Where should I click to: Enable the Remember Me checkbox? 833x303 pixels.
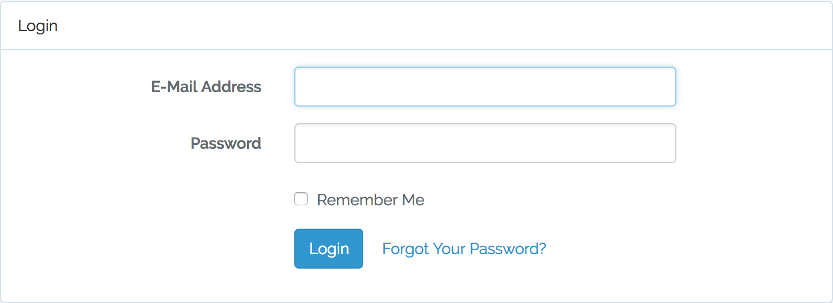pyautogui.click(x=301, y=199)
